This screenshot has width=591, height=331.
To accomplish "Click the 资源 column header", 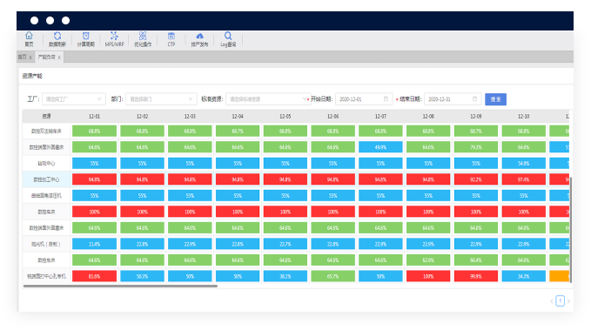I will point(46,117).
